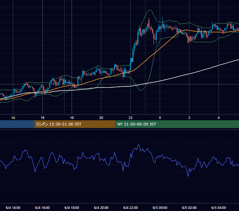Click the blue session band before ロンドン
The height and width of the screenshot is (211, 239).
[x=17, y=124]
